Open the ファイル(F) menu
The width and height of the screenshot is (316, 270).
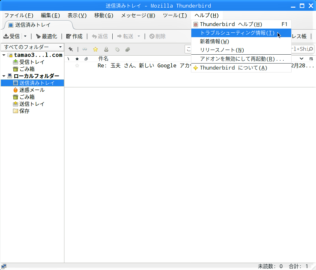[x=19, y=15]
